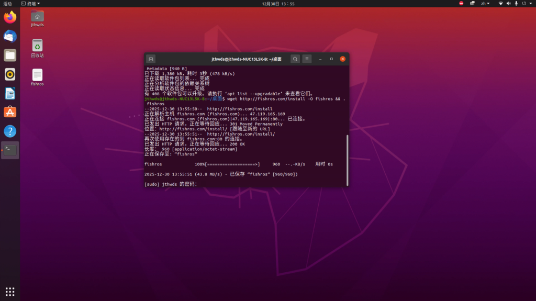The image size is (536, 301).
Task: Open Ubuntu Software store
Action: tap(10, 112)
